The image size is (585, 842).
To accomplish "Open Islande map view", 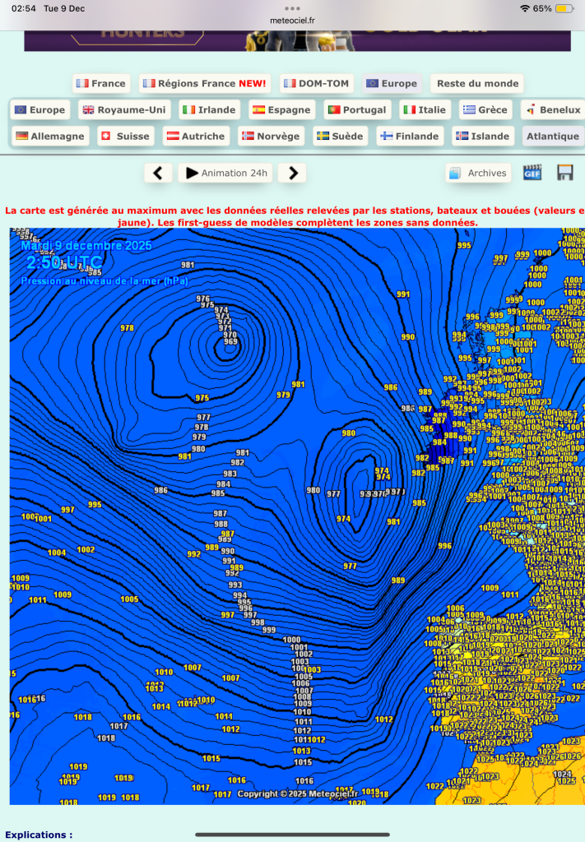I will point(483,136).
